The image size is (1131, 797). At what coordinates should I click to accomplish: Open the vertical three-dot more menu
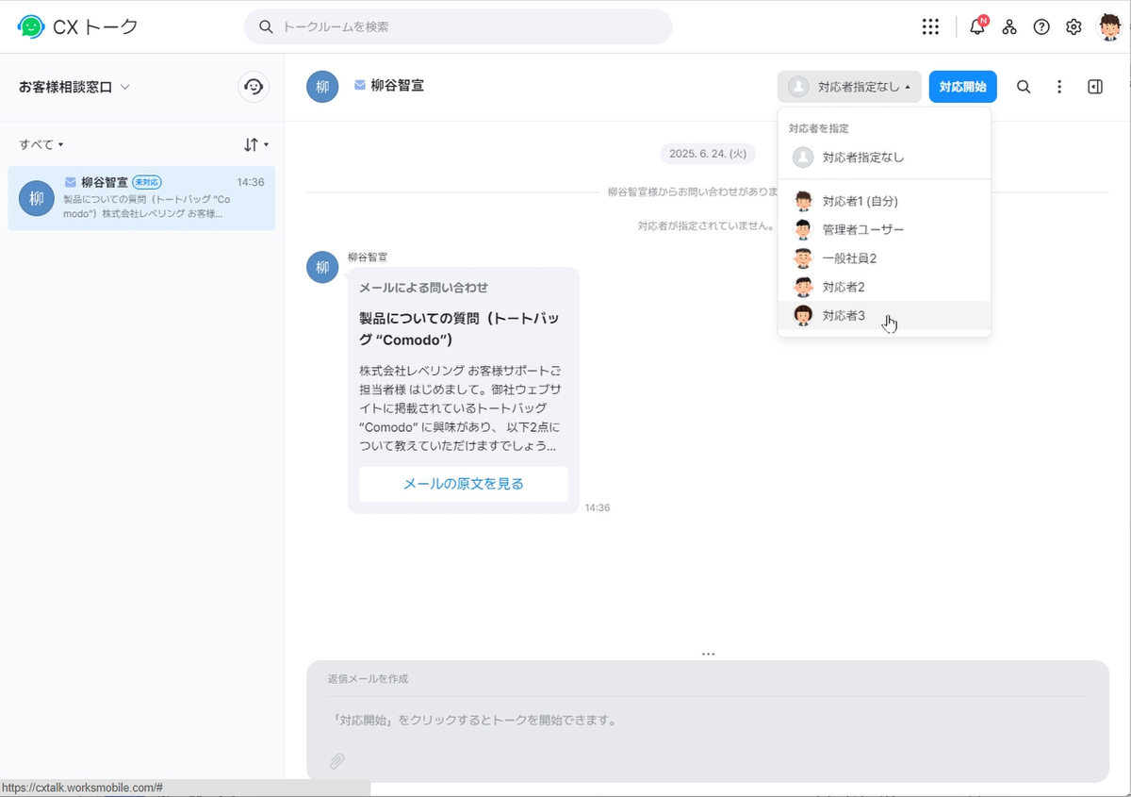pyautogui.click(x=1059, y=87)
